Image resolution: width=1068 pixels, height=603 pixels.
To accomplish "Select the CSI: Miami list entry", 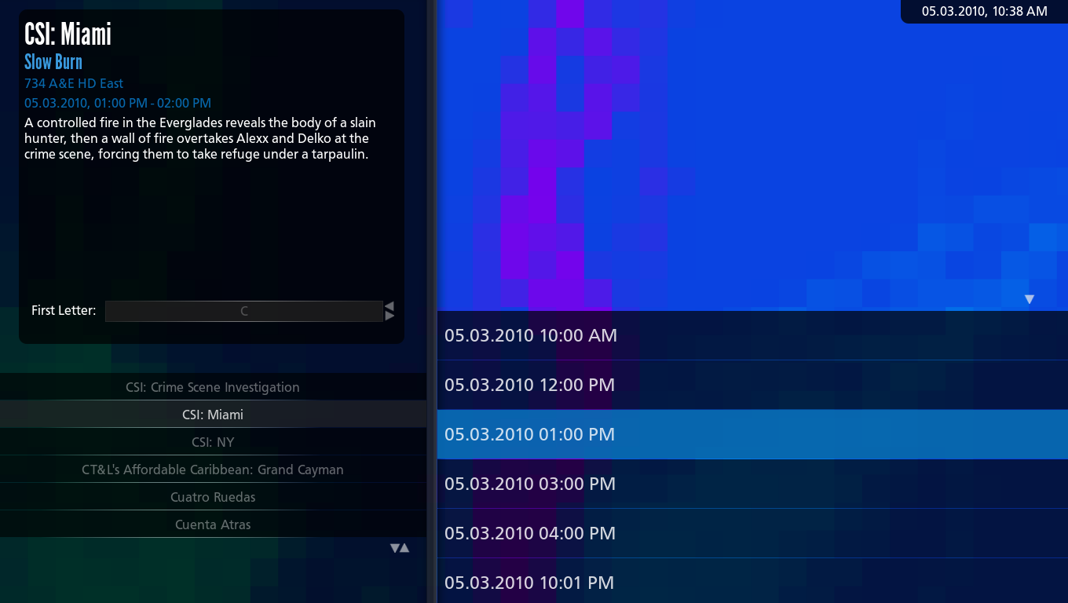I will 213,415.
